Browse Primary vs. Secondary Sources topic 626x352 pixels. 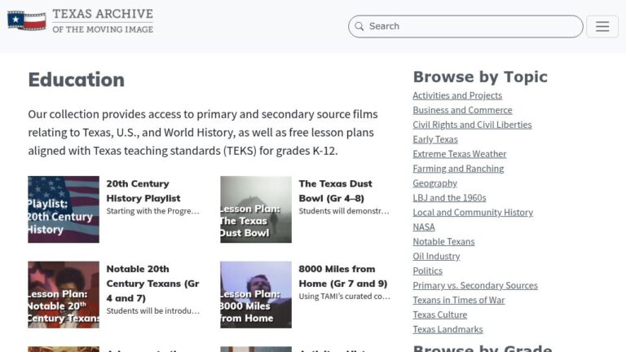click(475, 285)
